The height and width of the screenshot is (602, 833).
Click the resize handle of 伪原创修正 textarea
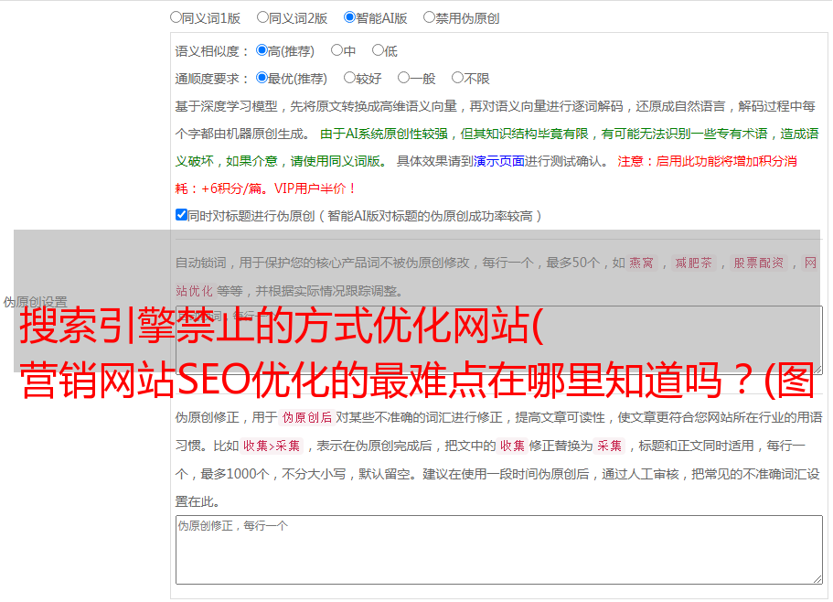[817, 579]
